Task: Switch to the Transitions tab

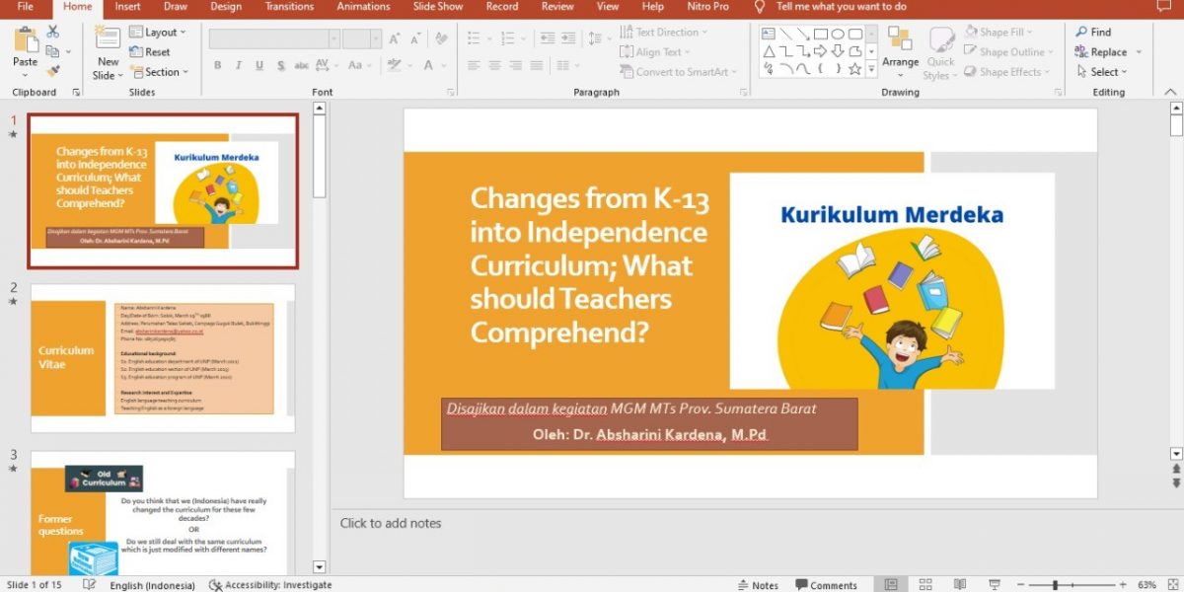Action: coord(289,6)
